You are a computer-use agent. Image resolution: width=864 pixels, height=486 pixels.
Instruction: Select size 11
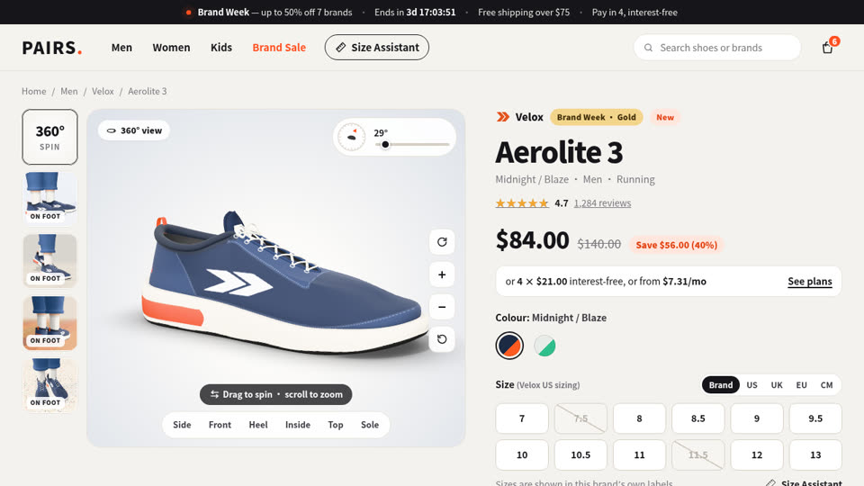coord(639,454)
